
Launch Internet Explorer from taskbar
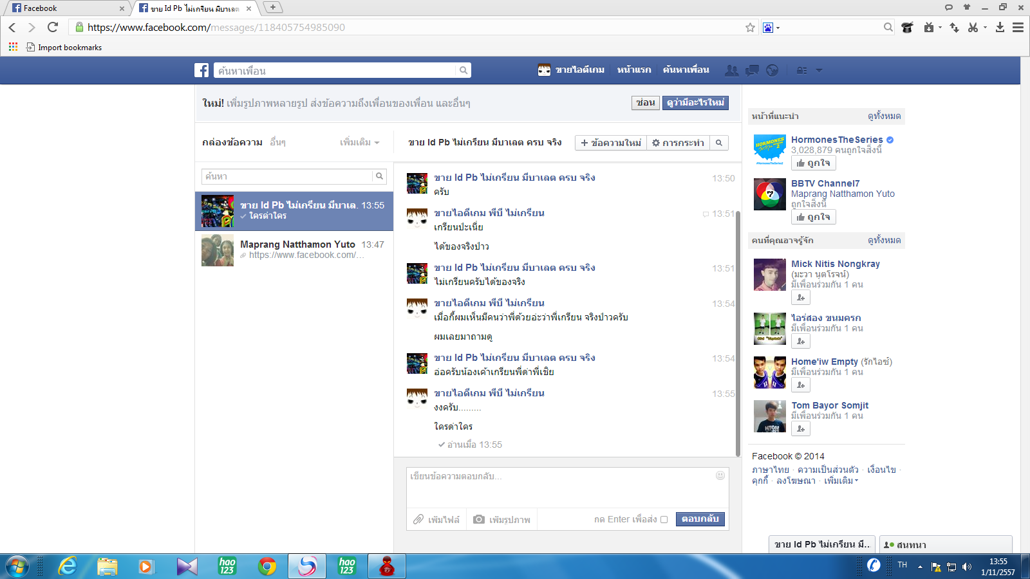pos(68,566)
